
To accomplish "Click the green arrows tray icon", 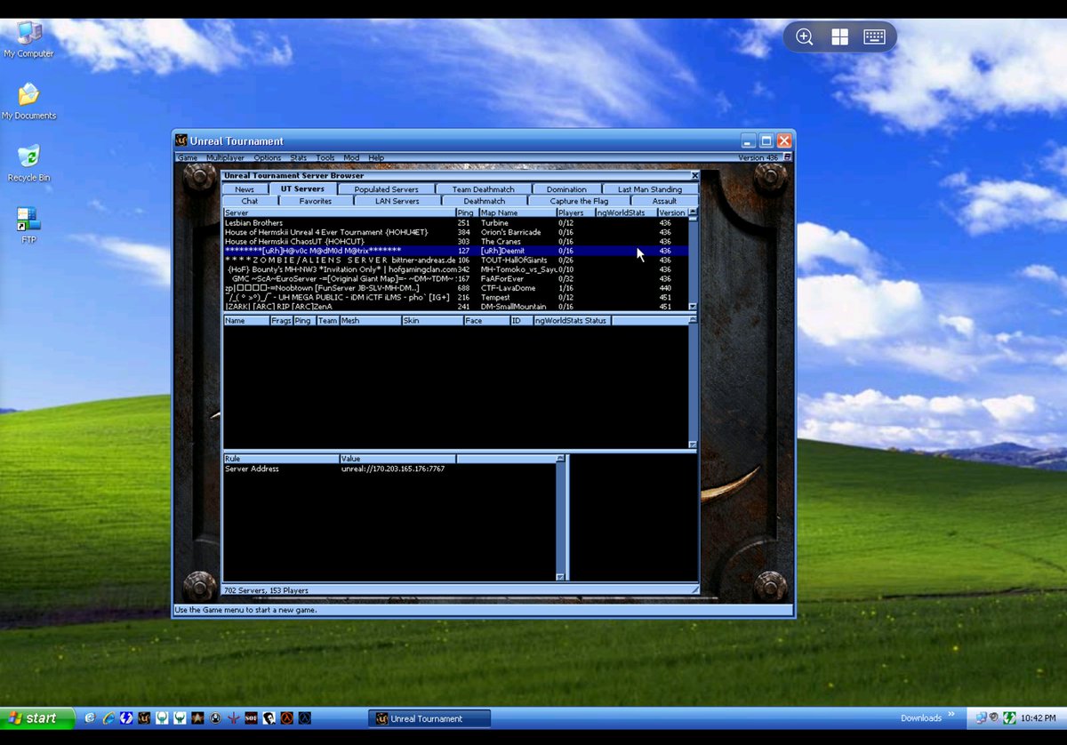I will (x=1010, y=717).
